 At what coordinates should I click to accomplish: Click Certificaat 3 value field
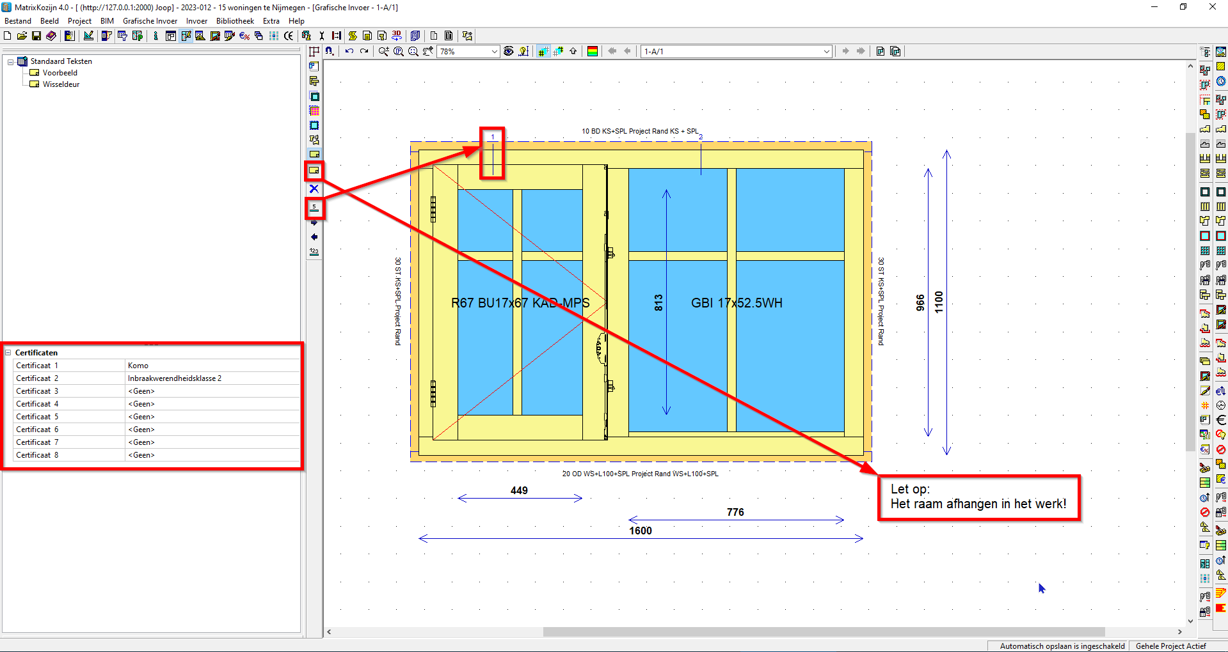point(211,391)
